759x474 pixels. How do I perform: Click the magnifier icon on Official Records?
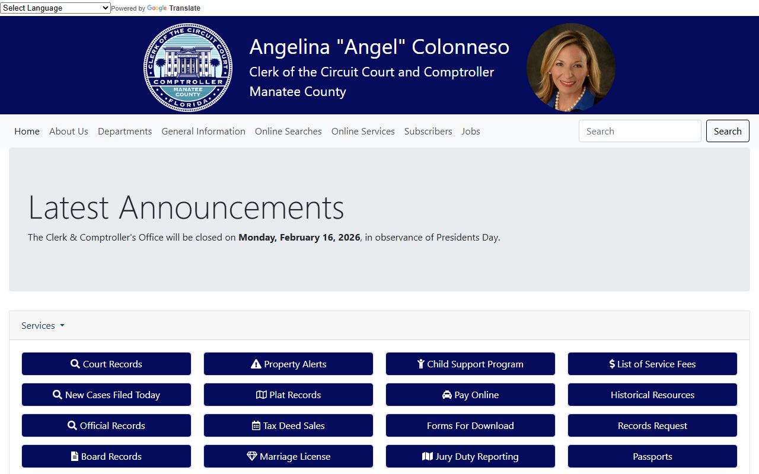(x=72, y=425)
